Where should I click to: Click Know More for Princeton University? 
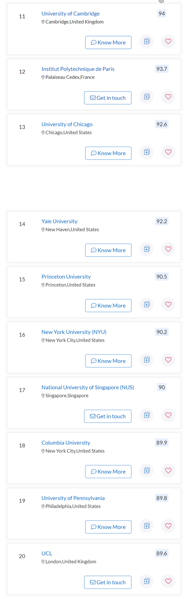tap(108, 306)
